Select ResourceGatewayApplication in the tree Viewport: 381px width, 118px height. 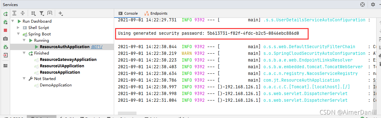[x=68, y=59]
